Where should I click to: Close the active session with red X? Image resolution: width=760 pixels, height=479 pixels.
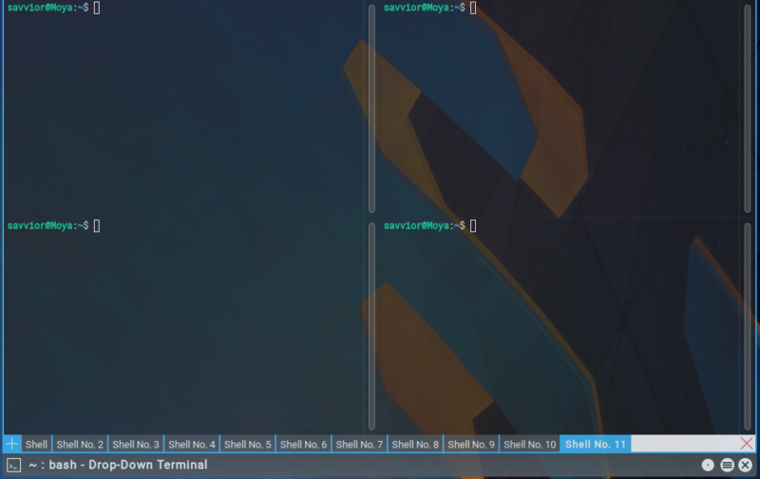click(747, 444)
